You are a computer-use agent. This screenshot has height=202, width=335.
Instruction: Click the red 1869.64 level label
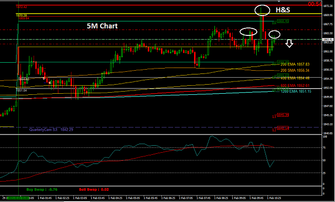point(24,18)
